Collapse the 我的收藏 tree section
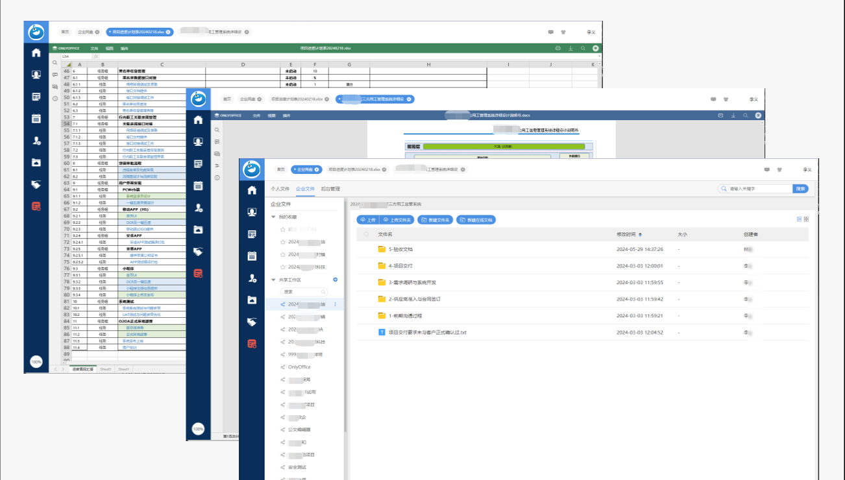The image size is (845, 480). pos(274,217)
